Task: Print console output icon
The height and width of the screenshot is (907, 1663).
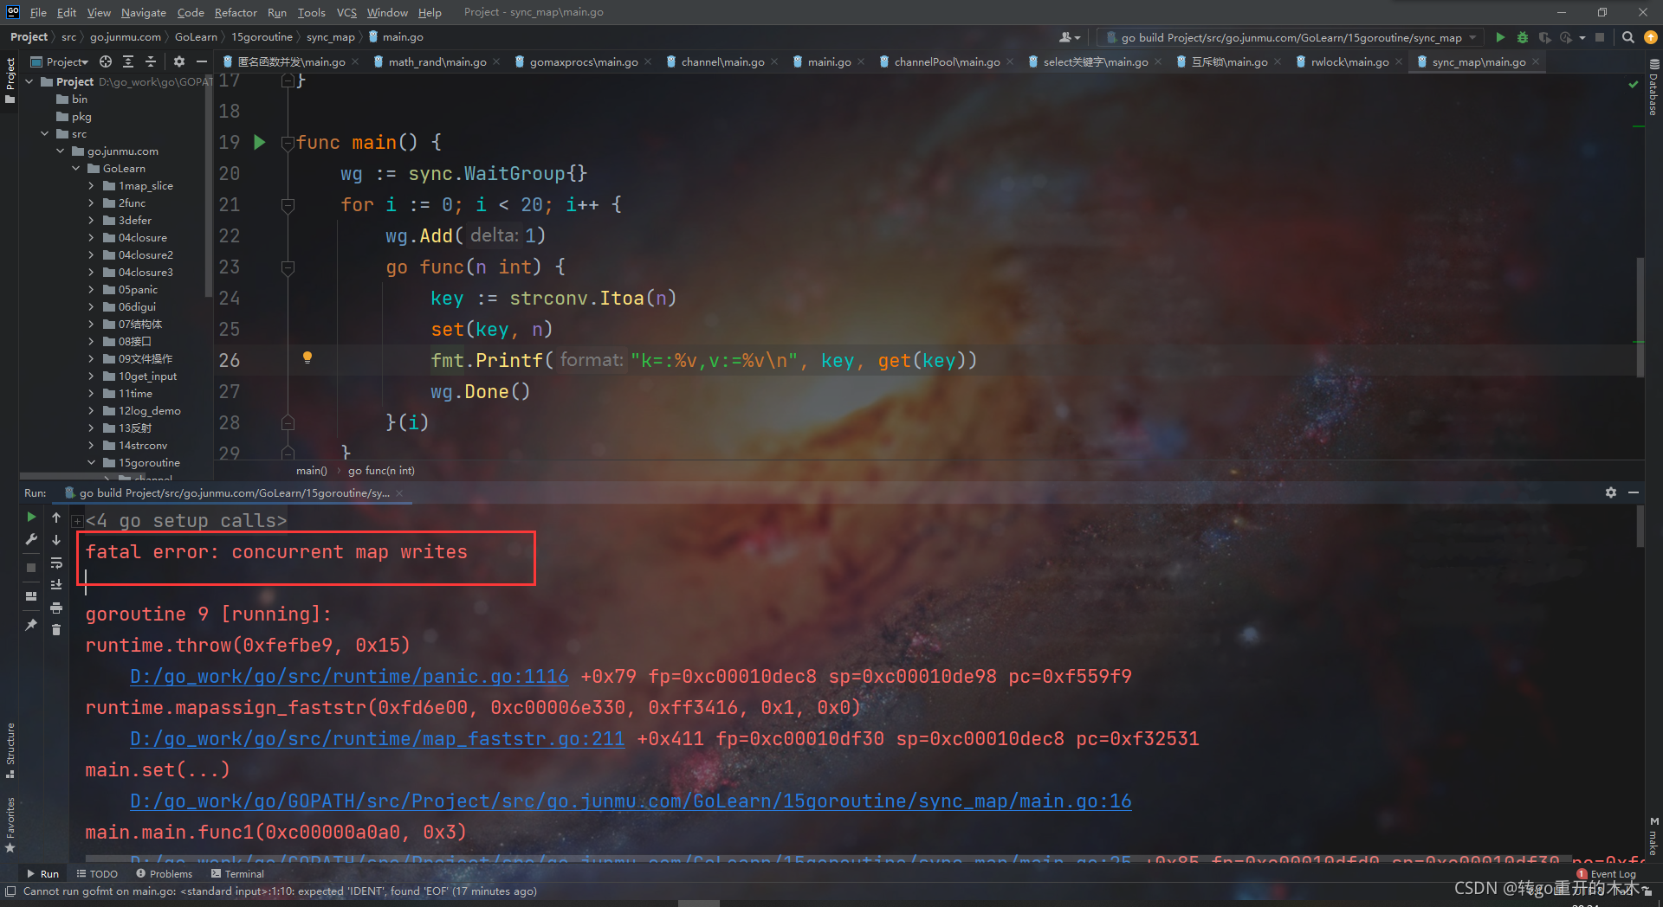Action: [x=56, y=608]
